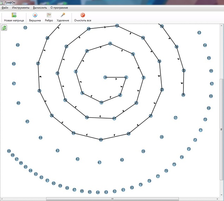
Task: Activate the Удаление delete tool
Action: click(x=63, y=17)
